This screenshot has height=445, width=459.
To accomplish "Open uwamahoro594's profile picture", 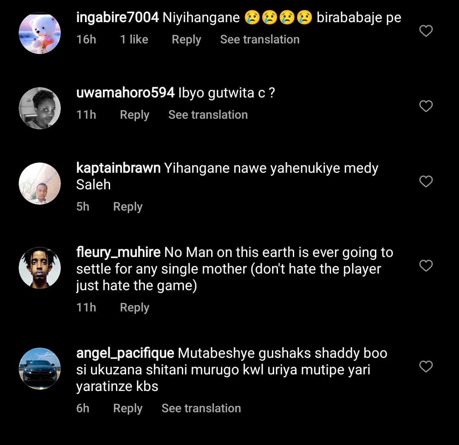I will [40, 108].
